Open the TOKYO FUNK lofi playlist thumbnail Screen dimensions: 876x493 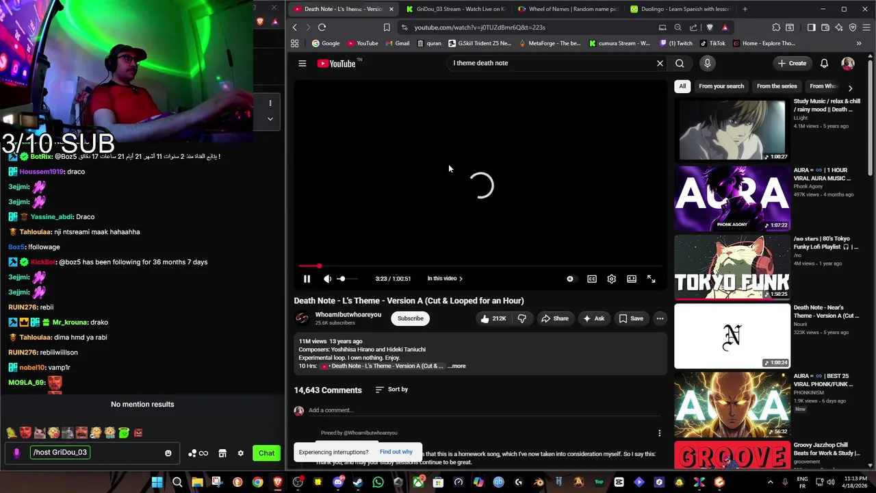point(732,267)
